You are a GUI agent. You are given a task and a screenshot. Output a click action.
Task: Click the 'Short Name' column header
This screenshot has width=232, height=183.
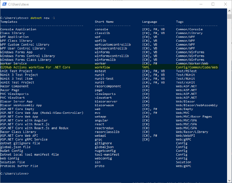pyautogui.click(x=104, y=22)
